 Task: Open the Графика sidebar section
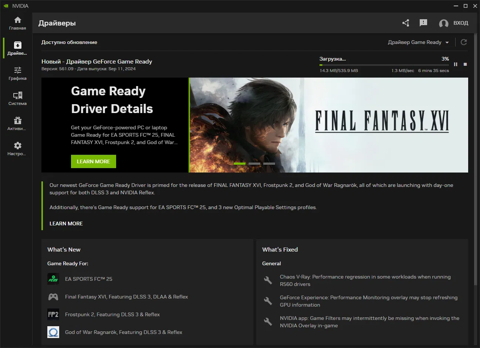pyautogui.click(x=17, y=74)
